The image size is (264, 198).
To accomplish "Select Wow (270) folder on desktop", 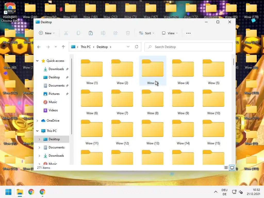I will point(251,36).
